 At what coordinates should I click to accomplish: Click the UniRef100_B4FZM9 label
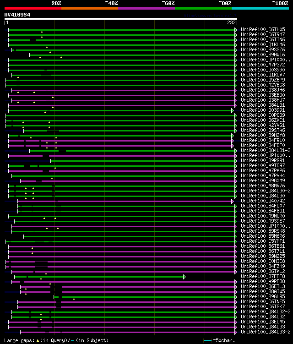[x=263, y=267]
